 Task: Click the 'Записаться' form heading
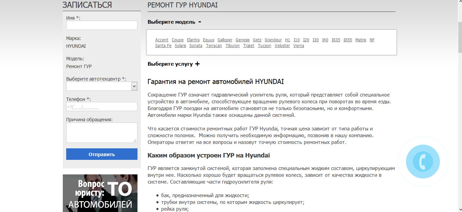(87, 5)
